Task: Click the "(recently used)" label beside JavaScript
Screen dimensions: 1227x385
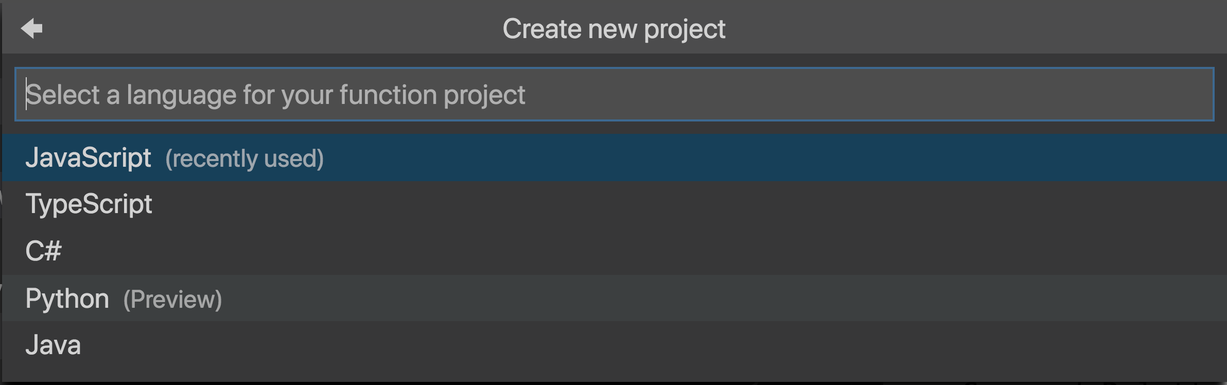Action: tap(244, 159)
